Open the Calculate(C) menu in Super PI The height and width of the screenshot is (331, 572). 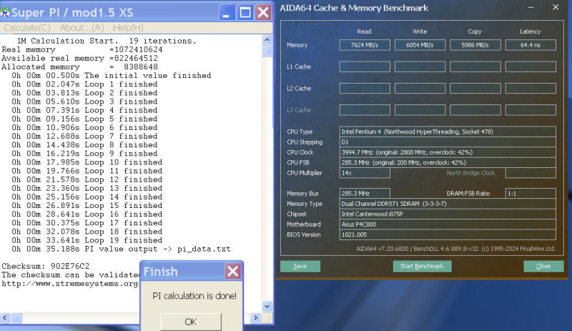27,28
